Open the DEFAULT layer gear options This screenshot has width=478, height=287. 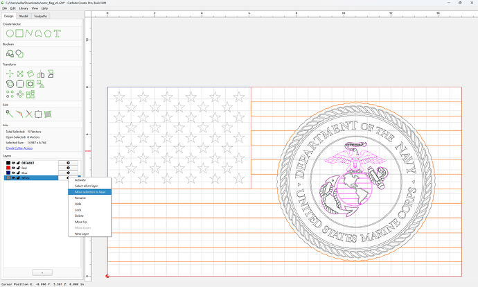coord(68,163)
